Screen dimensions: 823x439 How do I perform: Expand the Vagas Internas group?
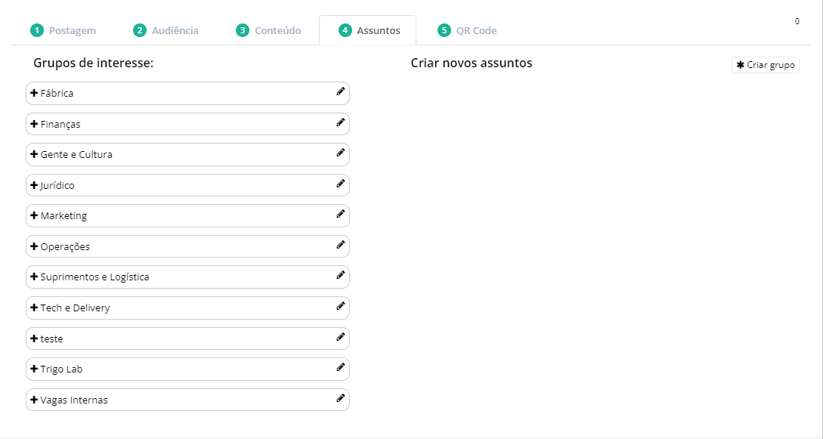tap(34, 400)
